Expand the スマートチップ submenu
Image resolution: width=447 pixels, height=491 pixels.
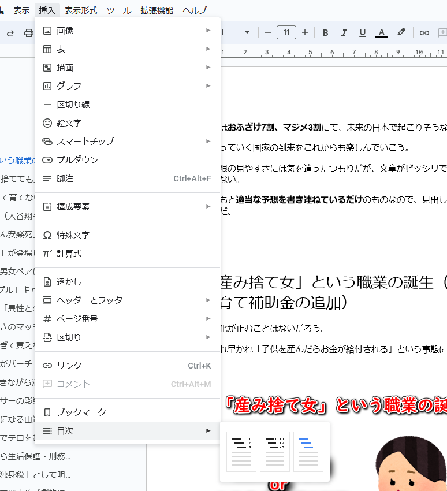[127, 142]
